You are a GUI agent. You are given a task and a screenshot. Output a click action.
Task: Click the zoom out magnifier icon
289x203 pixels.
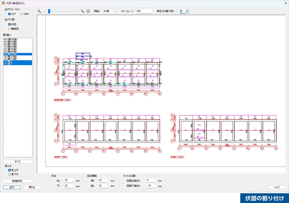(x=39, y=11)
